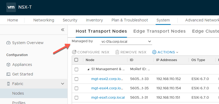Open the ACTIONS dropdown menu

(165, 52)
